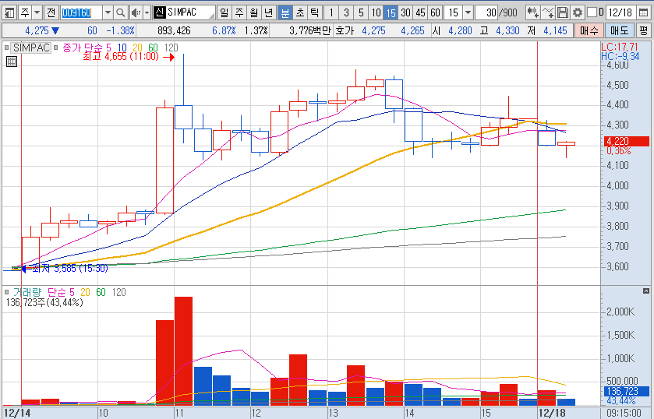The height and width of the screenshot is (419, 654).
Task: Click the current price tag 4,220
Action: [x=627, y=141]
